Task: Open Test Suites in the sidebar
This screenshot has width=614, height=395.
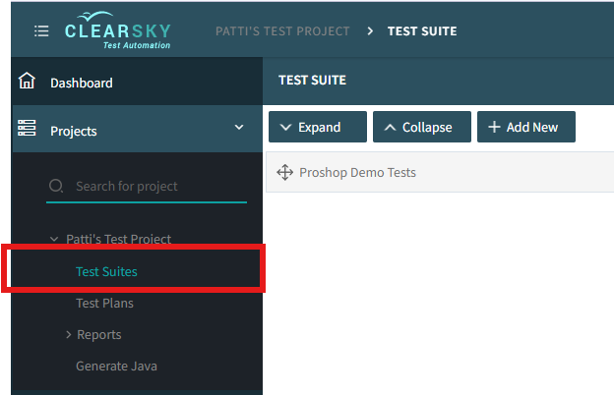Action: tap(106, 271)
